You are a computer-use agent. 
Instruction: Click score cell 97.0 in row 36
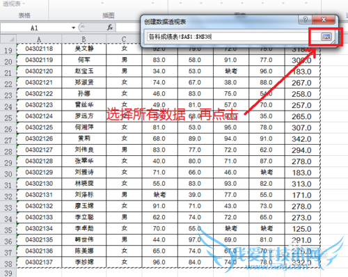[x=195, y=239]
